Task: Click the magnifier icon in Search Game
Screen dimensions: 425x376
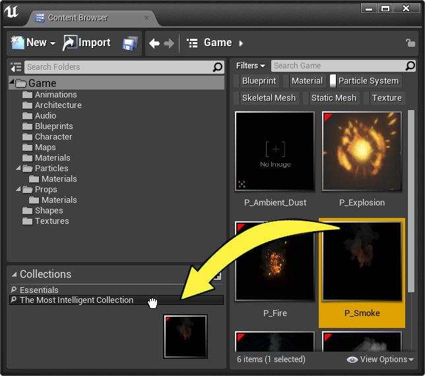Action: [x=410, y=66]
